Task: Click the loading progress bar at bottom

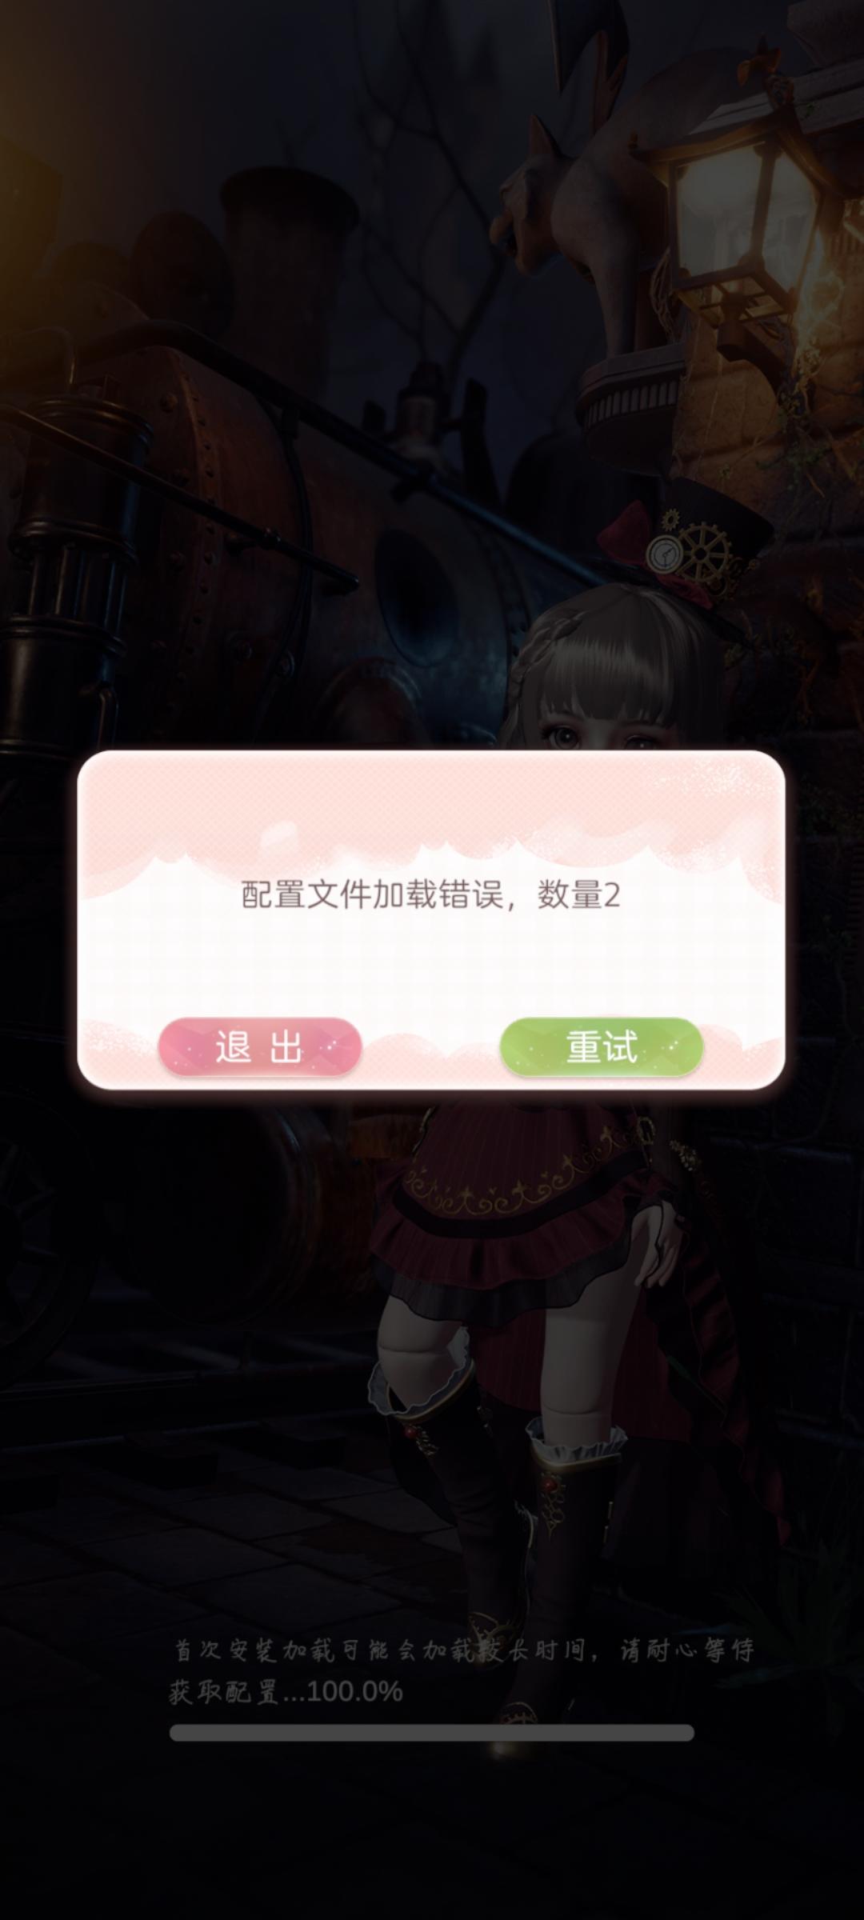Action: [432, 1733]
